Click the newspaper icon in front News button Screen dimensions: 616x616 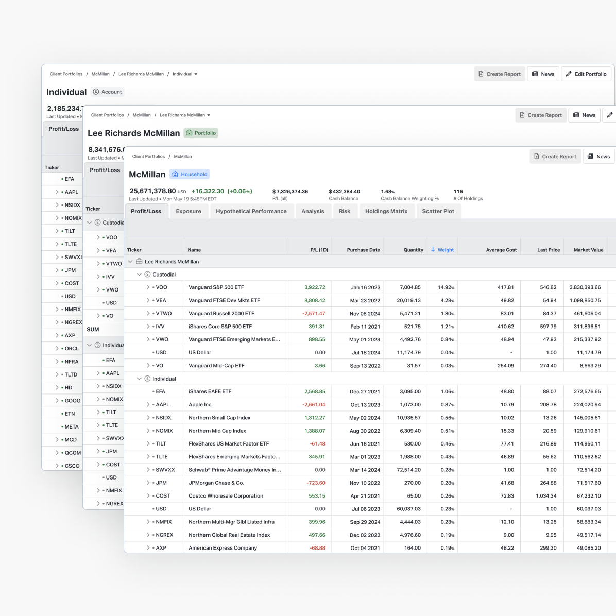point(589,157)
